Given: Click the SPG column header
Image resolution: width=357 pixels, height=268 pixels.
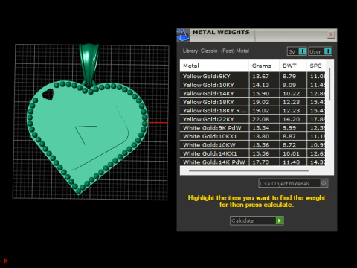Looking at the screenshot, I should point(316,66).
